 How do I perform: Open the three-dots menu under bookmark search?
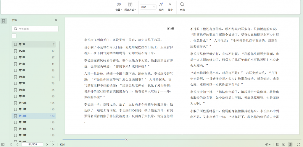tap(14, 36)
